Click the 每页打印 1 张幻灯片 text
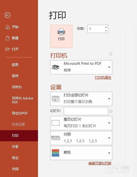 pyautogui.click(x=80, y=126)
